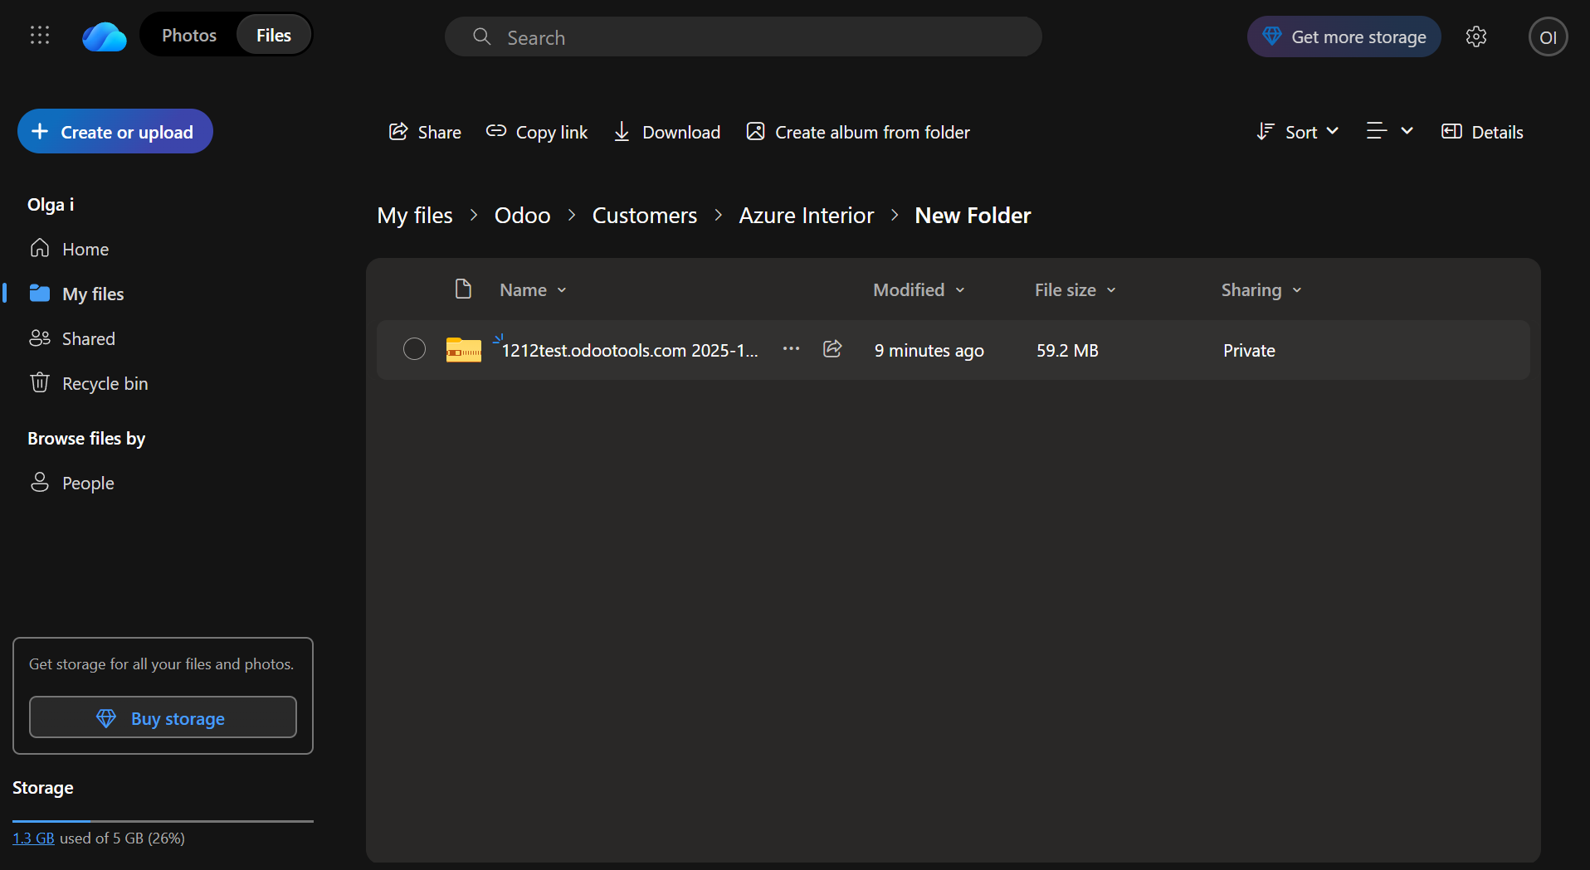The width and height of the screenshot is (1590, 870).
Task: Select the 1212test.odootools.com file checkbox
Action: [414, 349]
